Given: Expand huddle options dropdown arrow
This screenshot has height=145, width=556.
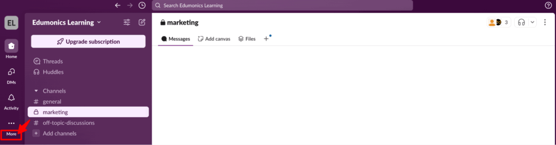Looking at the screenshot, I should coord(533,23).
